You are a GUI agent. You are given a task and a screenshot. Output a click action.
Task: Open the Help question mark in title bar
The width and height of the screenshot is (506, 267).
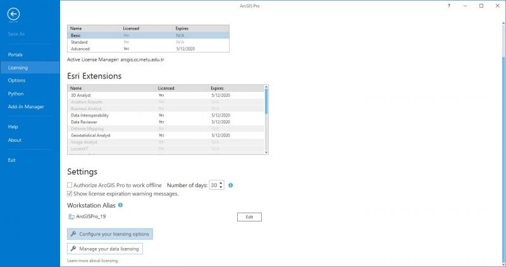point(448,6)
